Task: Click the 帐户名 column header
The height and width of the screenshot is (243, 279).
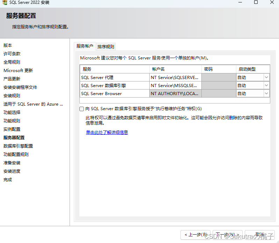Action: point(175,69)
